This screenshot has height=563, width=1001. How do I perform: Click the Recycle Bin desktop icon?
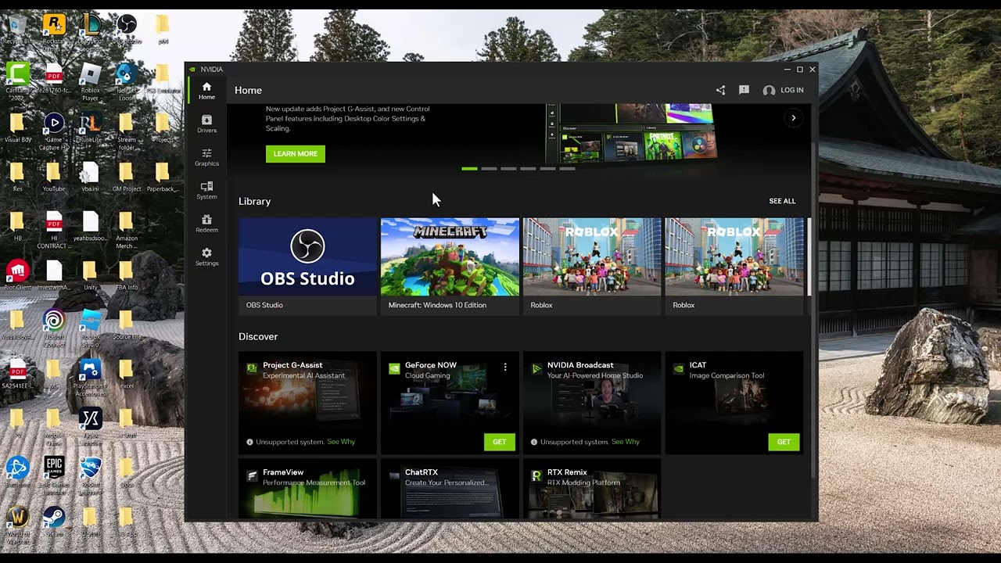click(17, 30)
